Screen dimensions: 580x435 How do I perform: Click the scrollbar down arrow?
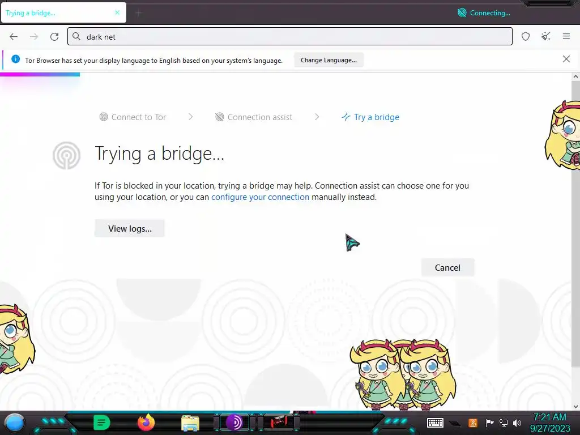575,407
